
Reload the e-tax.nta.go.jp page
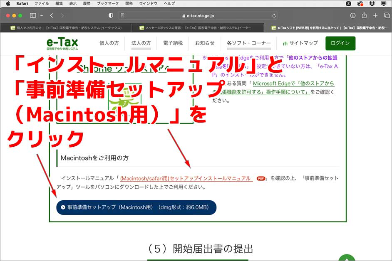[274, 16]
